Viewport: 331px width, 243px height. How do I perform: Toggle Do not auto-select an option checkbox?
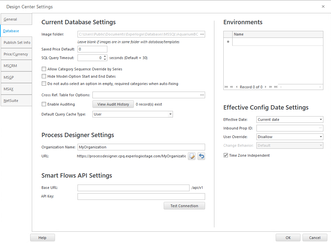tap(44, 84)
